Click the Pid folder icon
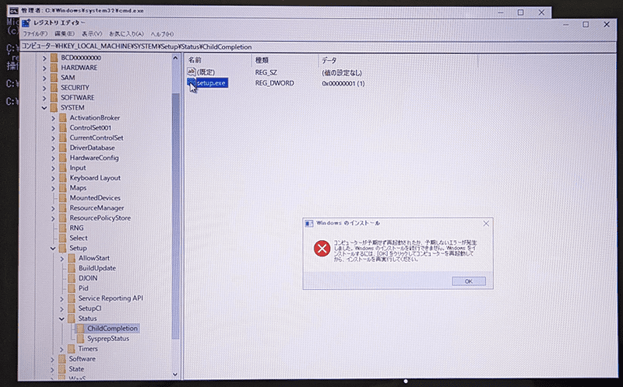The width and height of the screenshot is (623, 387). (72, 288)
